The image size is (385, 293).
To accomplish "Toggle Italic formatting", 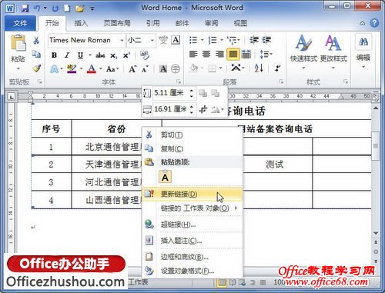I will pyautogui.click(x=67, y=55).
